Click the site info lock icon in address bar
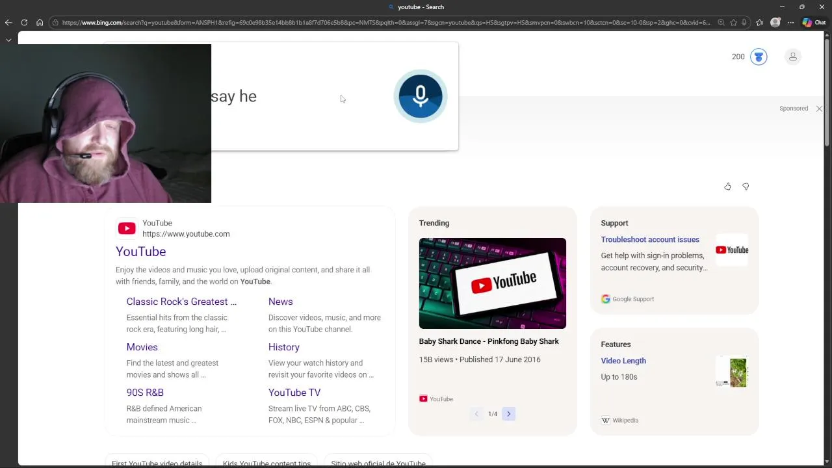Image resolution: width=832 pixels, height=468 pixels. (56, 23)
